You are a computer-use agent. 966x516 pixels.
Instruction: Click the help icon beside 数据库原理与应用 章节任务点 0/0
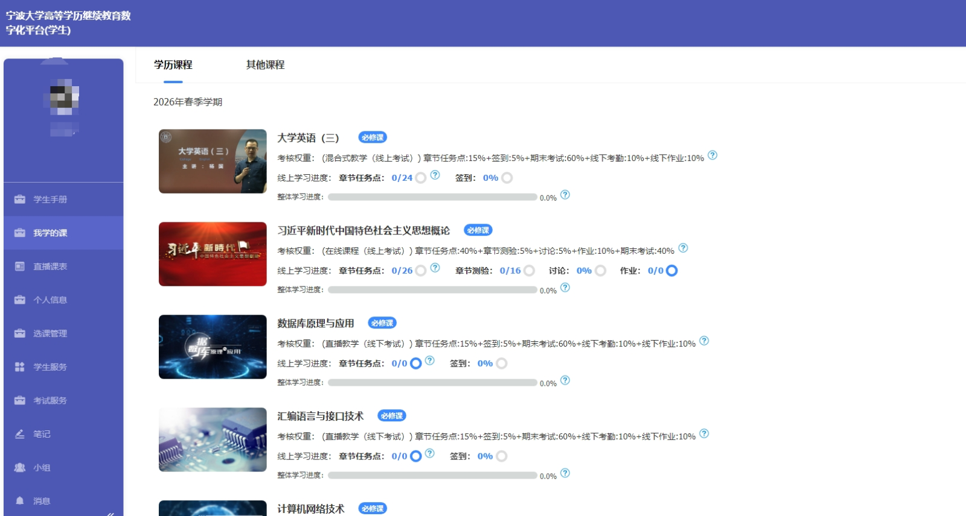429,360
